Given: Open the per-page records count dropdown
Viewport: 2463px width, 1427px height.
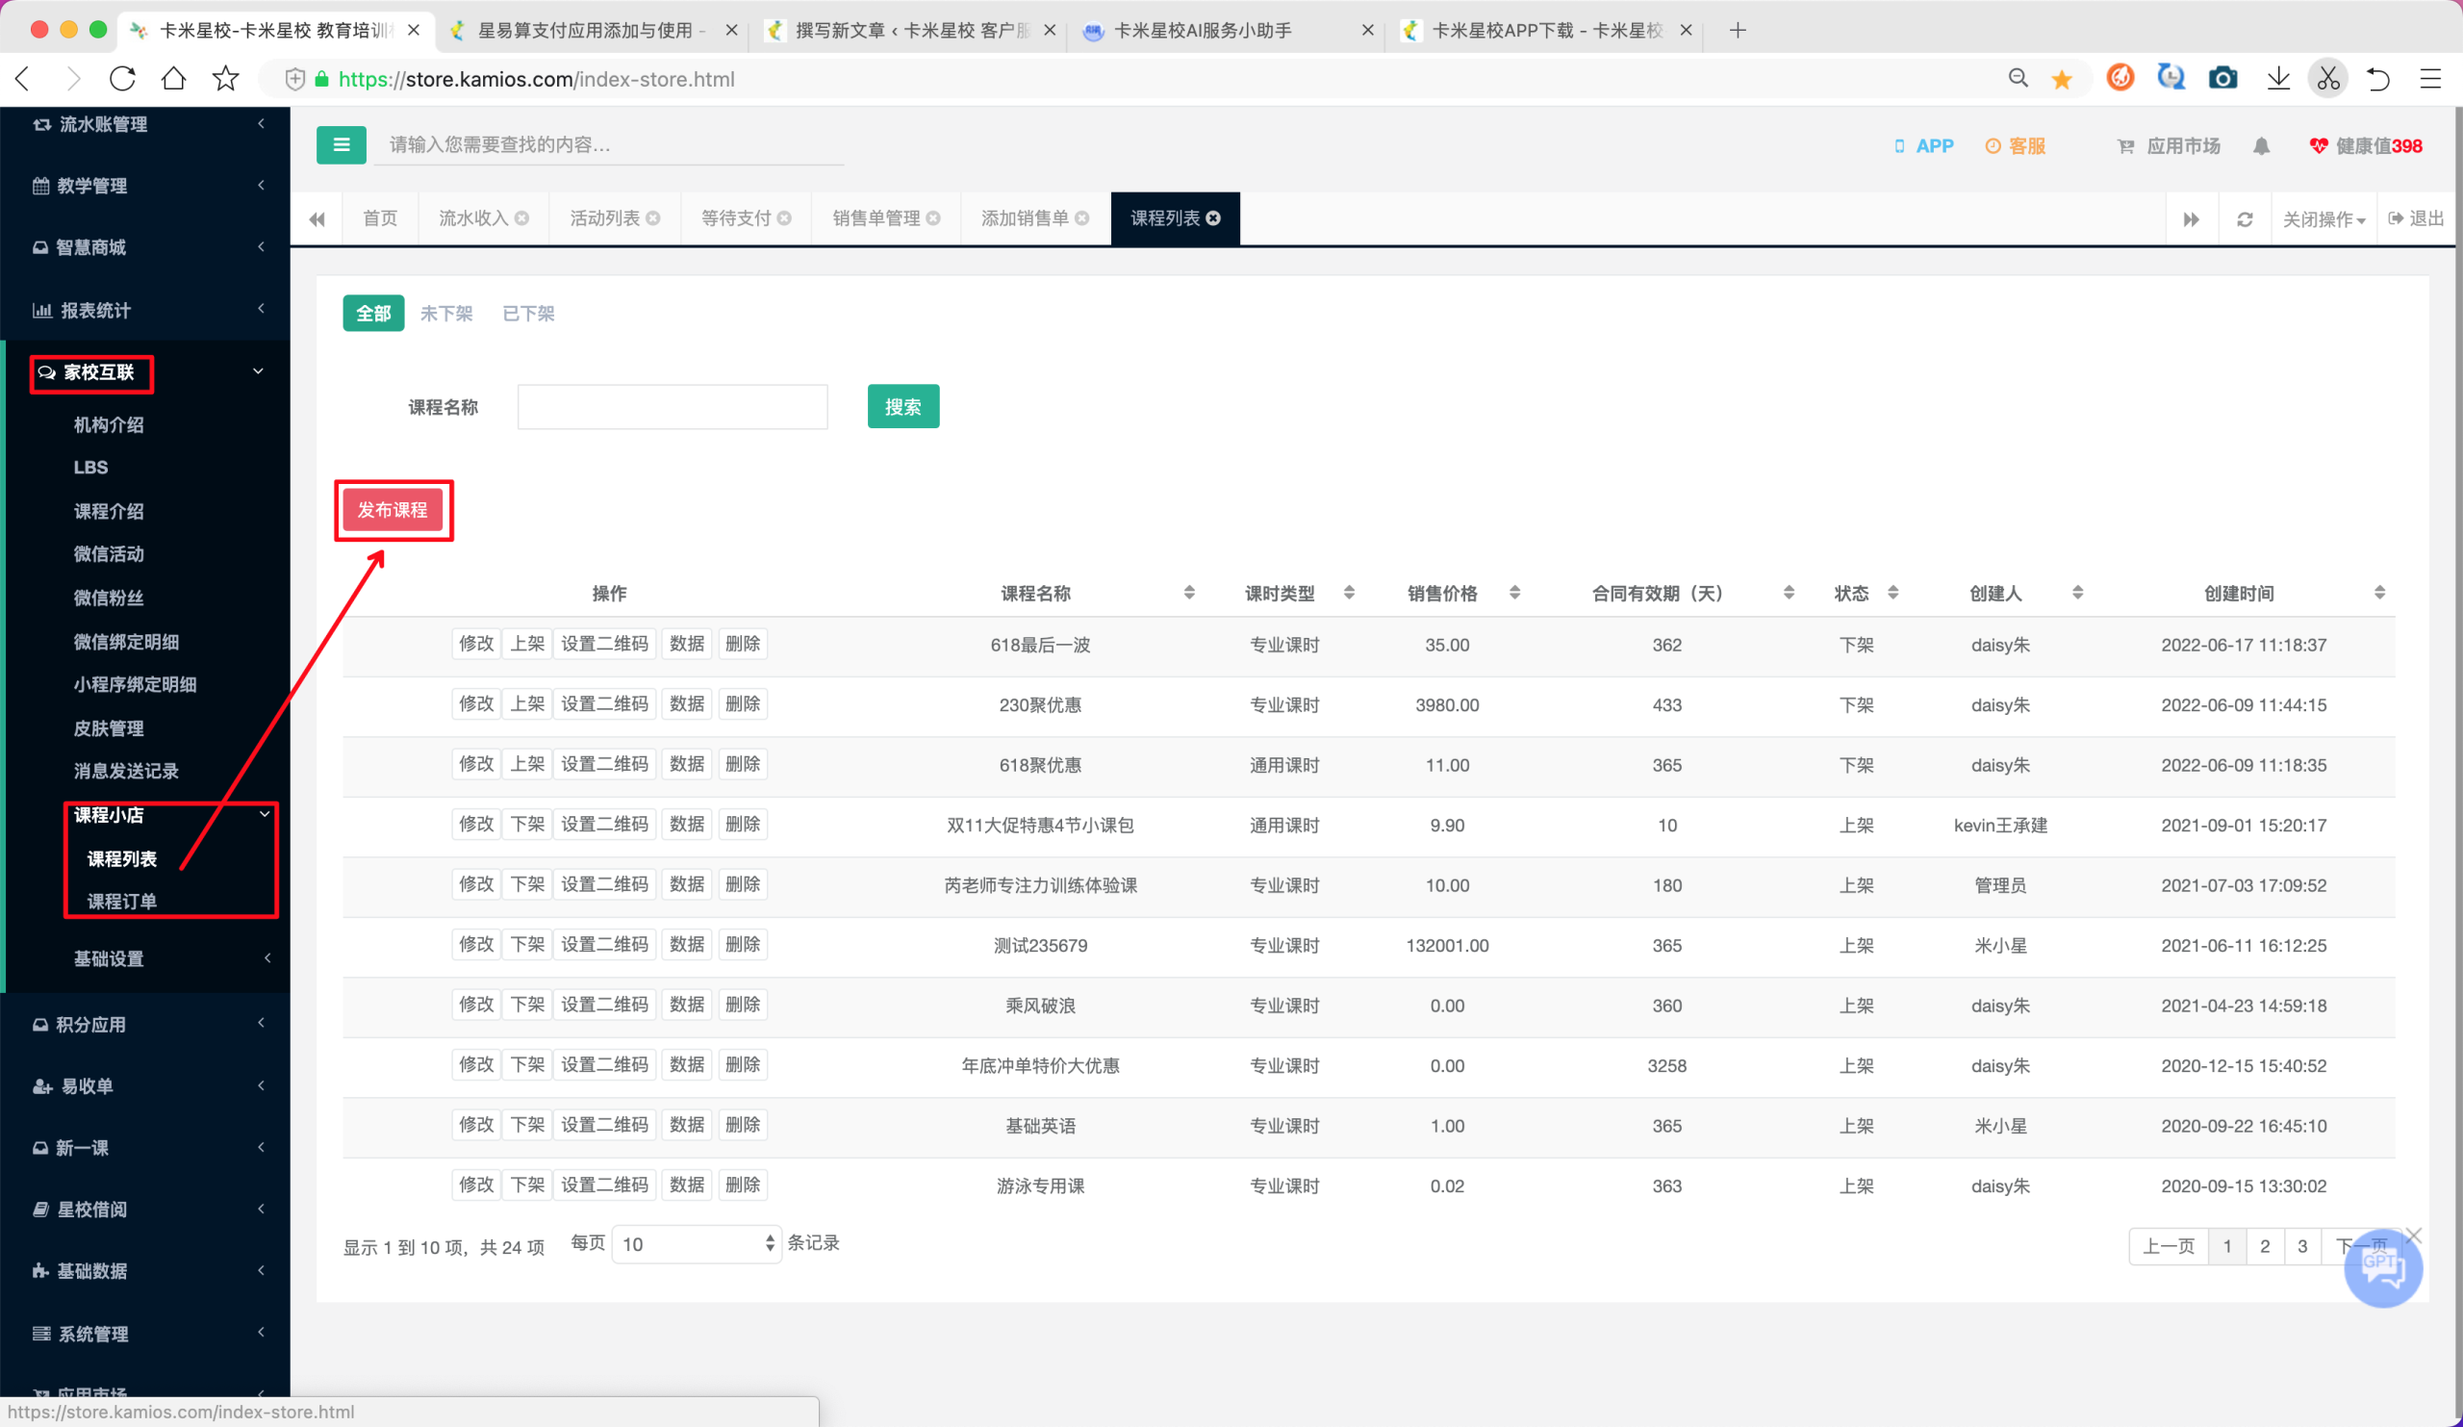Looking at the screenshot, I should tap(696, 1243).
